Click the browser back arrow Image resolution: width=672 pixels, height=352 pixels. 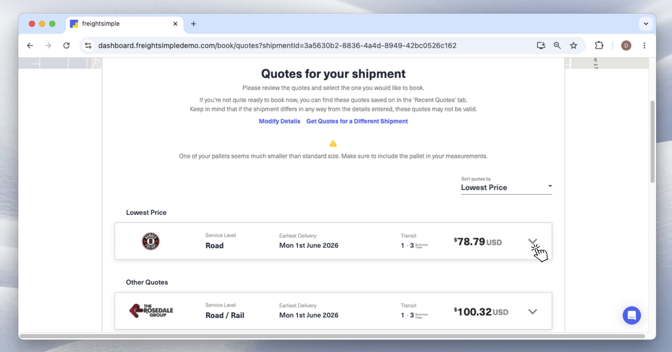(30, 46)
